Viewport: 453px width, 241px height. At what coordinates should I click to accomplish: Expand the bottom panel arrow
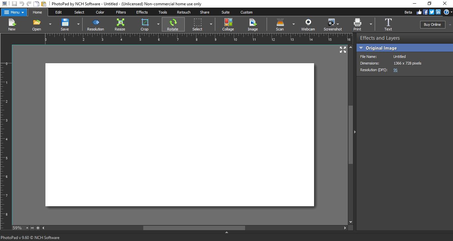(x=227, y=232)
